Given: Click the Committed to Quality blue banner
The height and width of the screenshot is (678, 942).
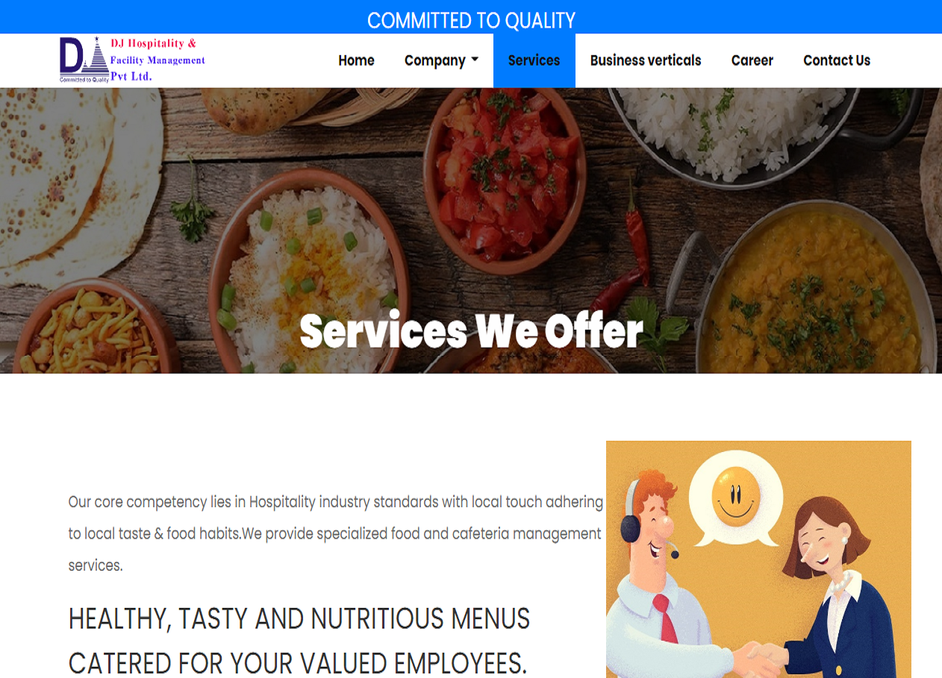Looking at the screenshot, I should 471,17.
